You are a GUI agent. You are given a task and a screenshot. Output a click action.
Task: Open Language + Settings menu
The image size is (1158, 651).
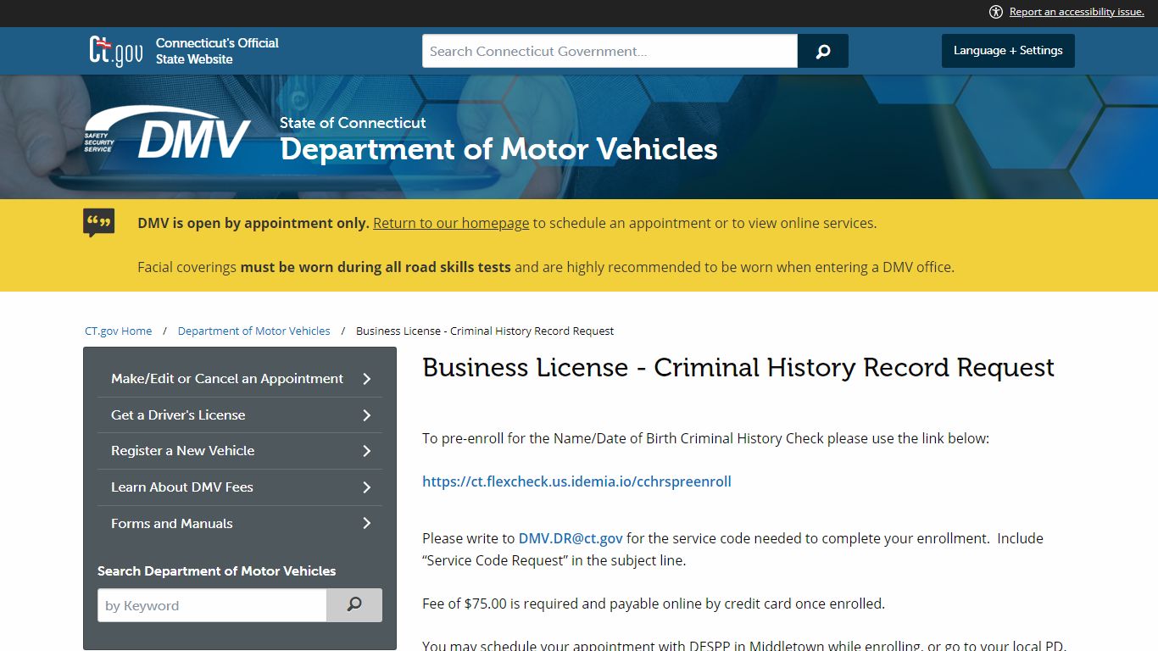tap(1008, 51)
